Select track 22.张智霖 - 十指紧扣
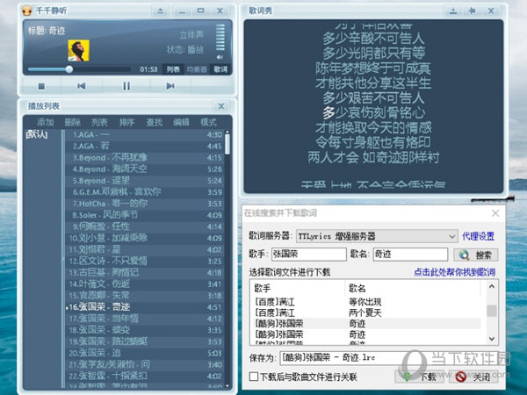The width and height of the screenshot is (527, 395). (145, 376)
